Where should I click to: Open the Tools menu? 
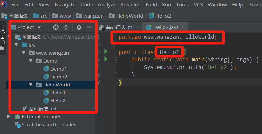(182, 5)
